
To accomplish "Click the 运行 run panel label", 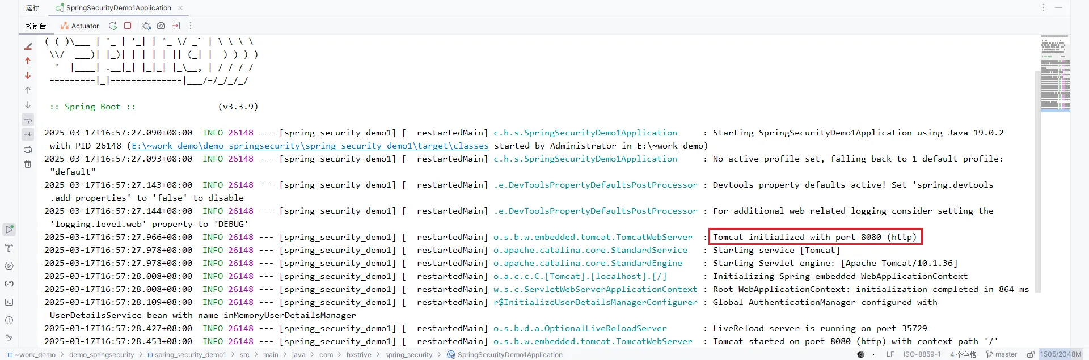I will tap(32, 8).
